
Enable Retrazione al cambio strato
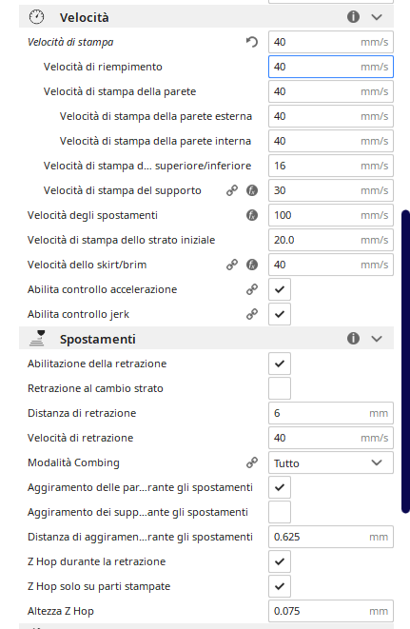[x=280, y=388]
